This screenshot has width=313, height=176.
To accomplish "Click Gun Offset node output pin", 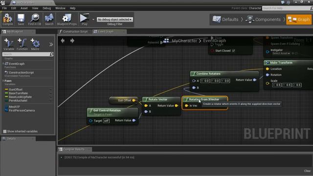I will [134, 100].
